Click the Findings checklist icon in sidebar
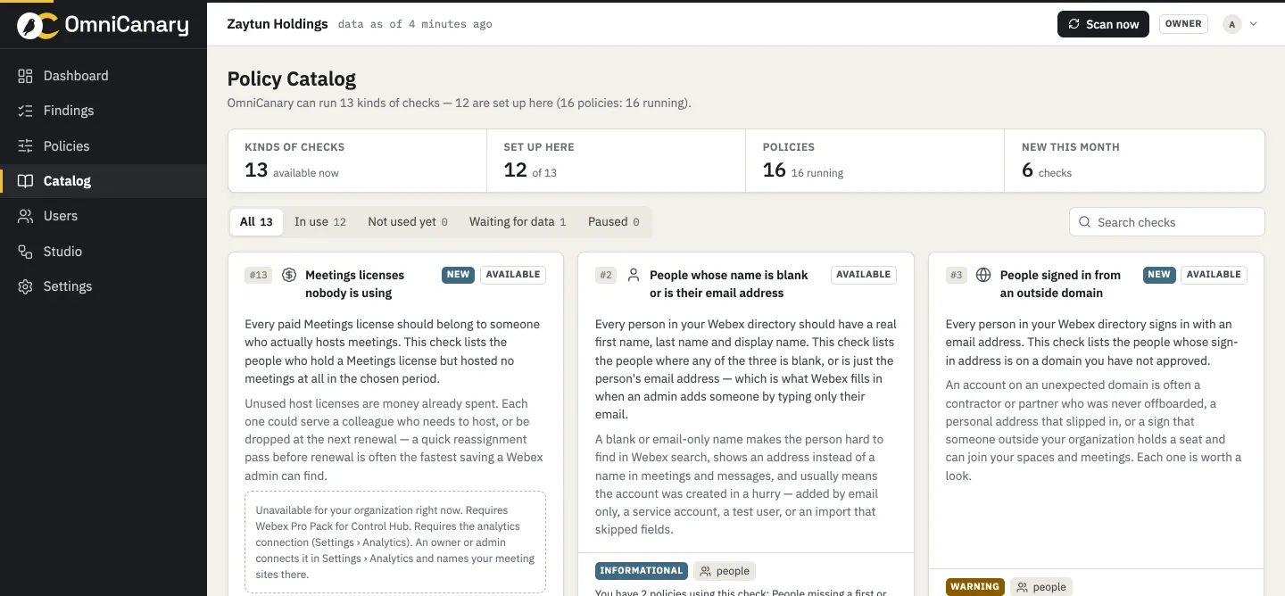Image resolution: width=1285 pixels, height=596 pixels. click(x=25, y=111)
